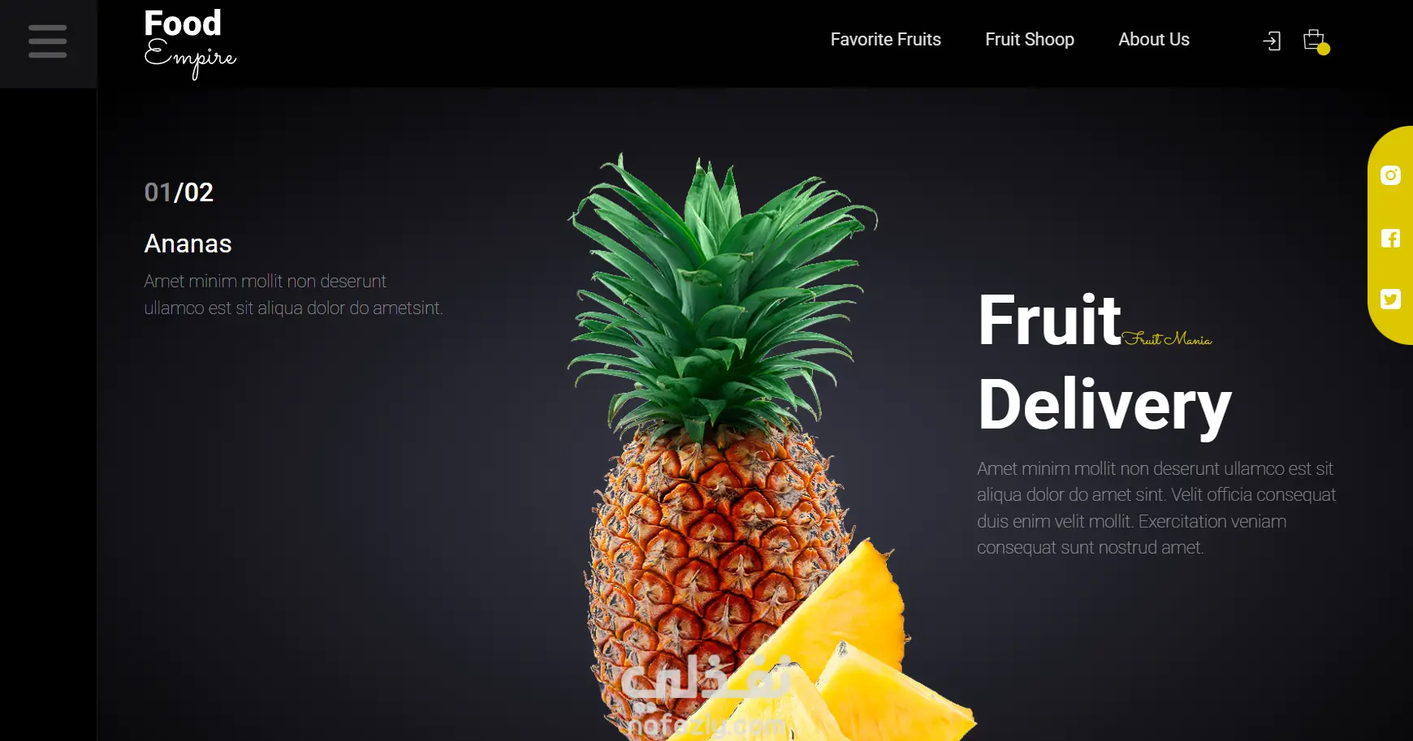Open the hamburger menu
This screenshot has height=741, width=1413.
(x=47, y=41)
